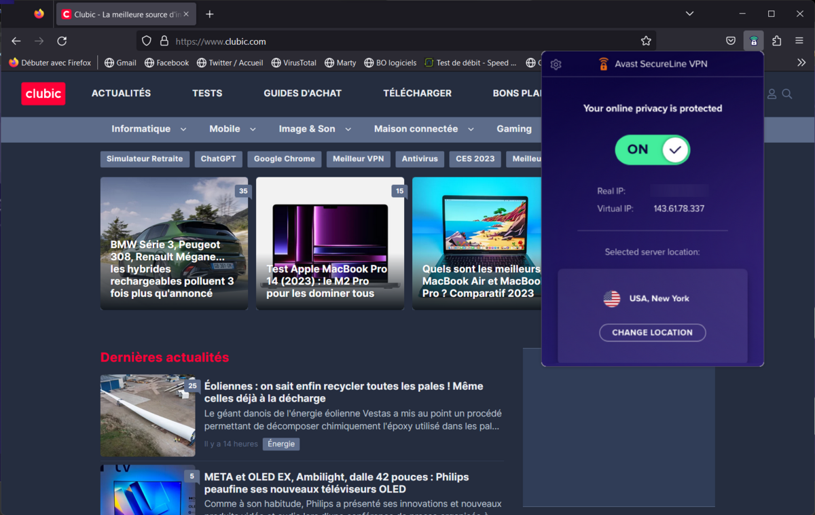Click the wind turbine blade thumbnail
815x515 pixels.
(148, 416)
